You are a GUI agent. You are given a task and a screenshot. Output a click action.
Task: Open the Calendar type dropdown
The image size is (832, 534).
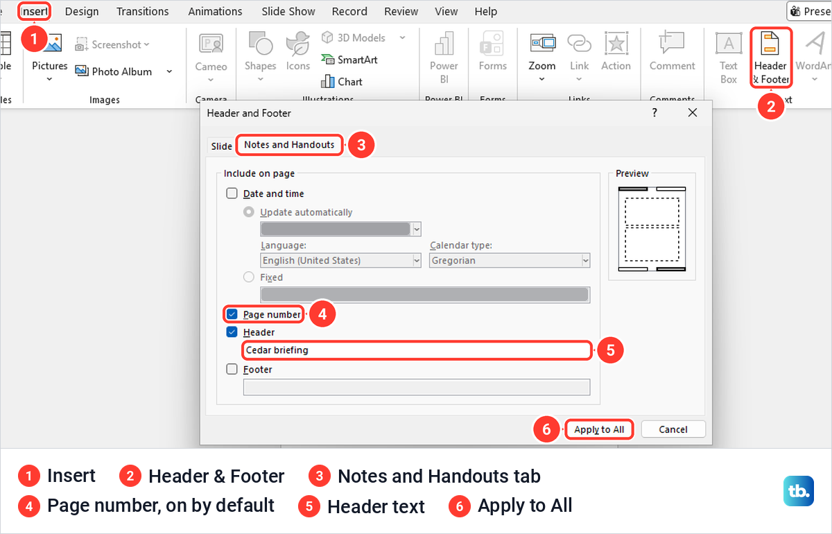point(586,261)
